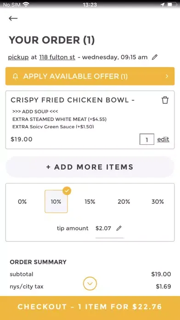180x320 pixels.
Task: Click the quantity box showing 1
Action: pos(147,139)
